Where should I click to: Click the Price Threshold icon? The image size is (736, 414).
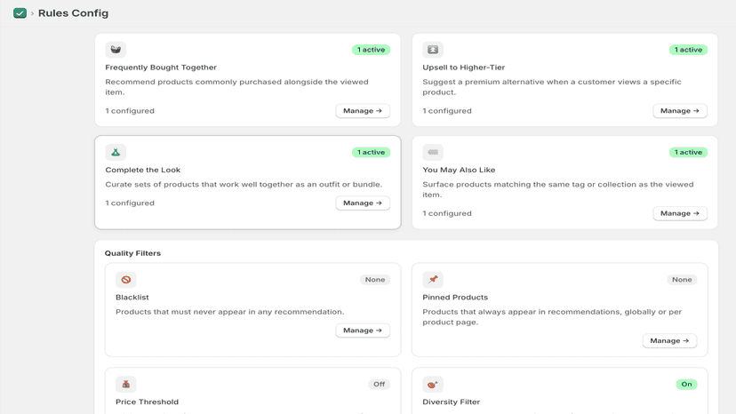coord(126,385)
